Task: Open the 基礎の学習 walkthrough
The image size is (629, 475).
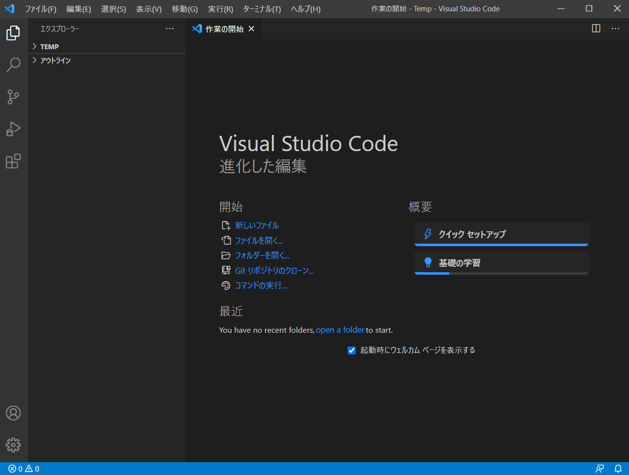Action: (x=501, y=262)
